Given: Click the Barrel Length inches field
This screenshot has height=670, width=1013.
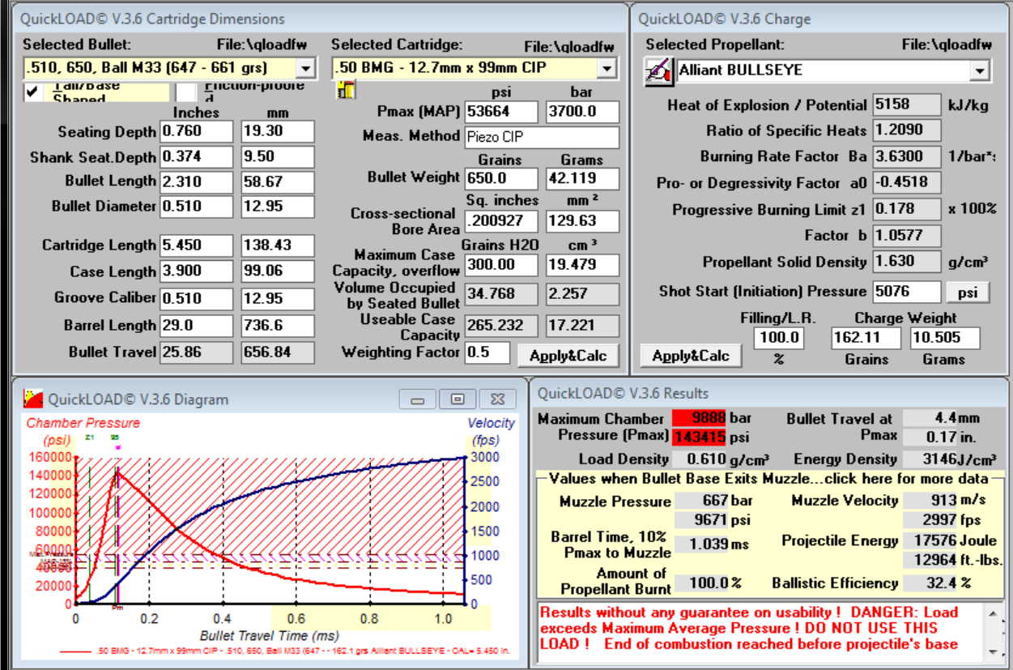Looking at the screenshot, I should [x=197, y=326].
